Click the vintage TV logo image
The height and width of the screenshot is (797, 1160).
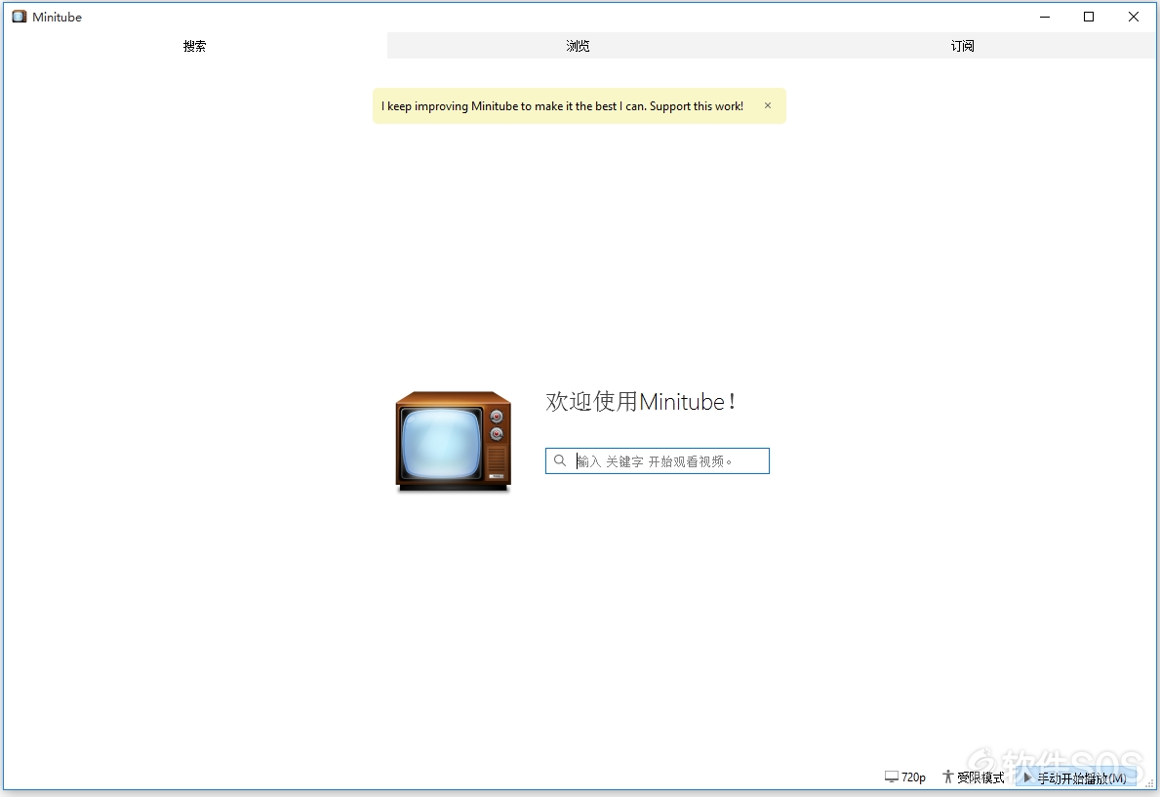coord(454,442)
